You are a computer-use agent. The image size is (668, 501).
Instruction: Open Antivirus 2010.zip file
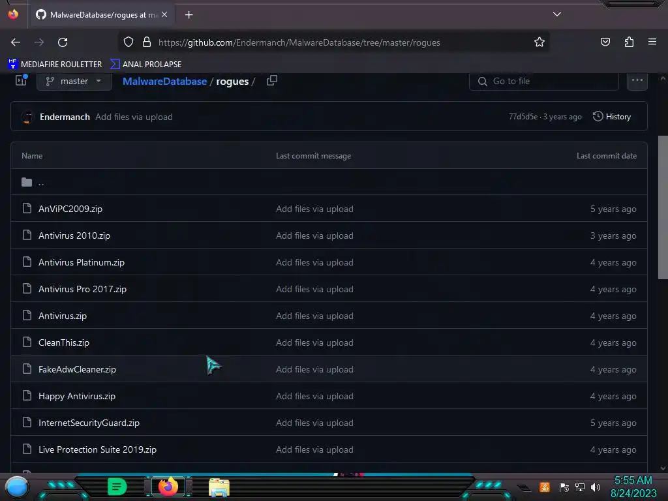[x=74, y=235]
